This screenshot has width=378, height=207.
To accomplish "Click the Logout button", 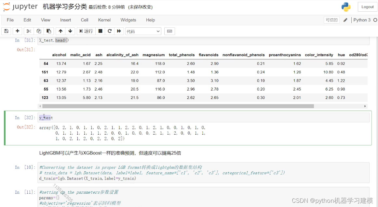I will tap(367, 7).
